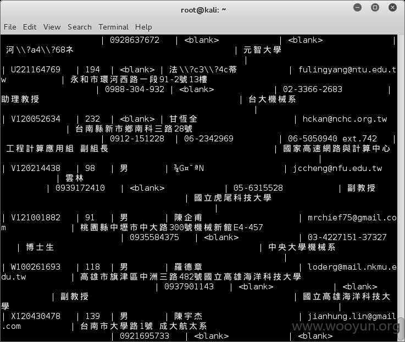Screen dimensions: 405x342
Task: Click email mrchief75@gmail.co
Action: click(x=352, y=218)
